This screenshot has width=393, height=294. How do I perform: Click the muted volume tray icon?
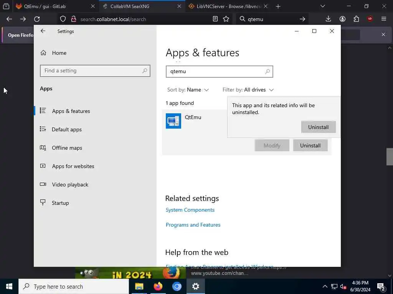pyautogui.click(x=343, y=286)
